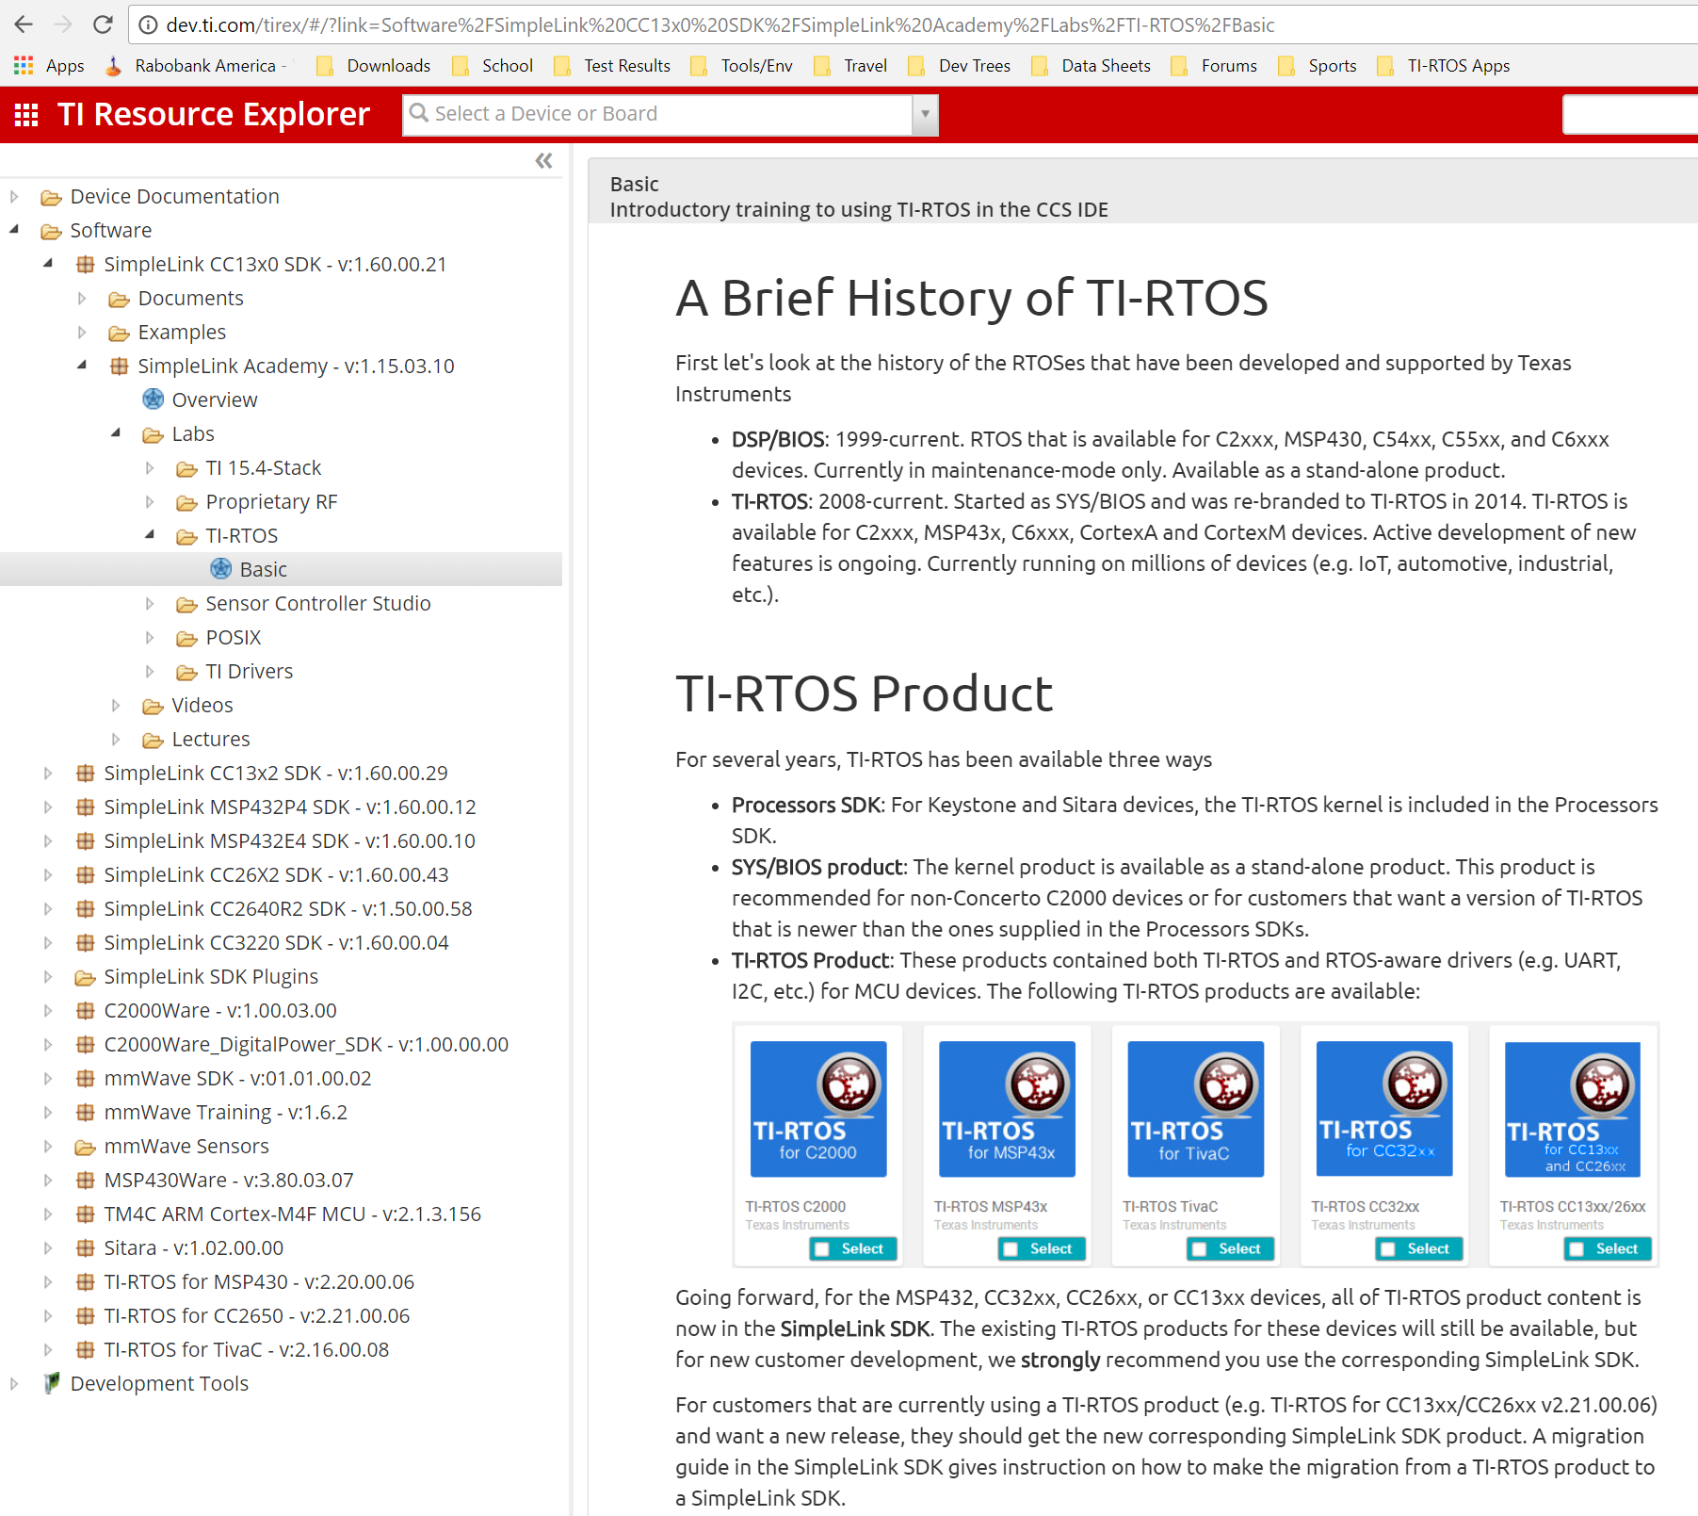Collapse the sidebar with the double chevron
The width and height of the screenshot is (1698, 1516).
(544, 160)
